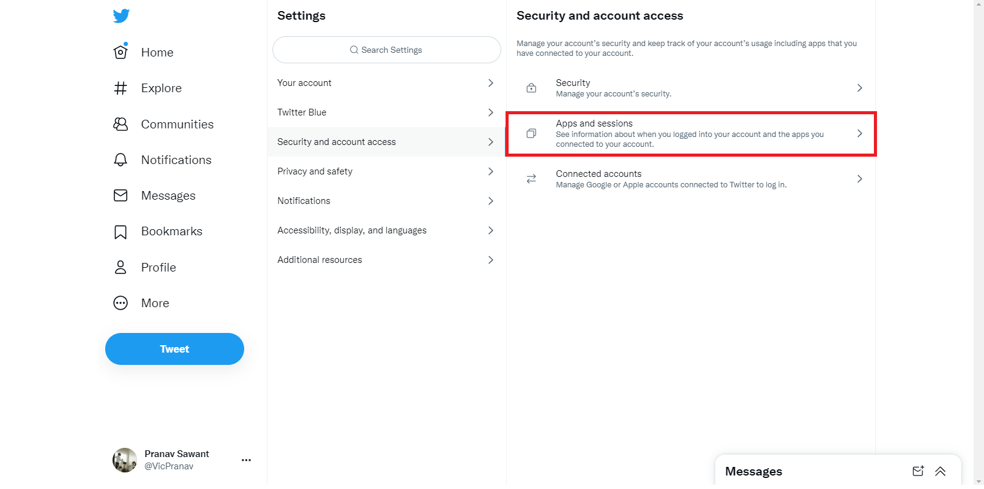984x489 pixels.
Task: Click the Search Settings field
Action: [x=386, y=50]
